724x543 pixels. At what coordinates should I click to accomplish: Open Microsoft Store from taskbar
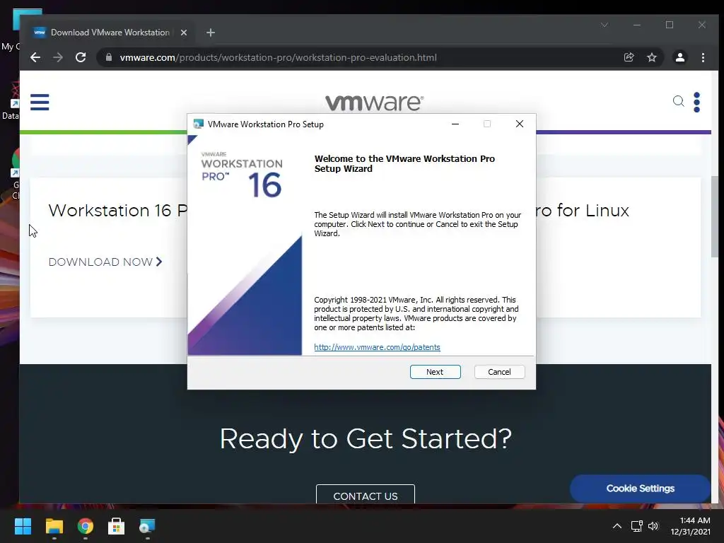pos(117,526)
